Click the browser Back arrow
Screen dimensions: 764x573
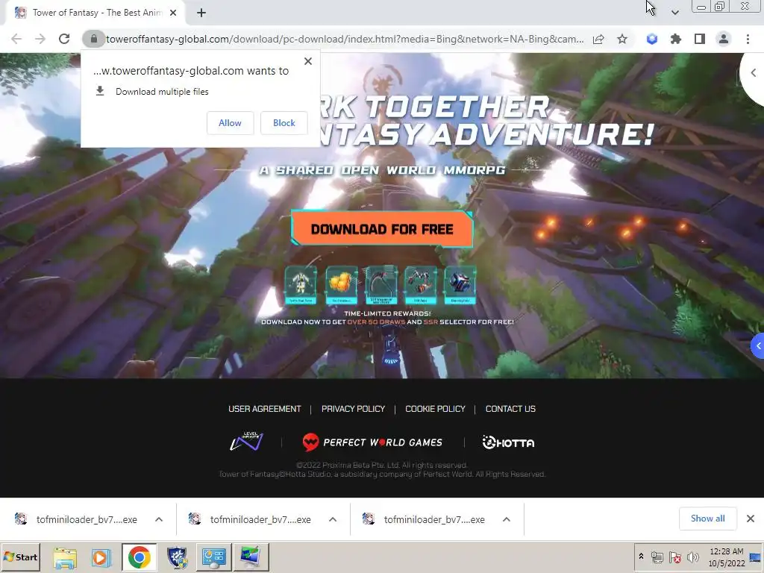[x=16, y=39]
